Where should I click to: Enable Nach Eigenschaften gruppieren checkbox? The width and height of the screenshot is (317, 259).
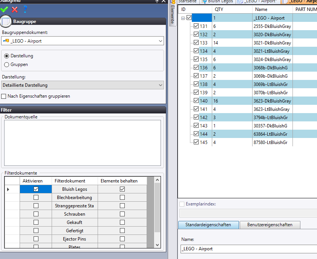click(4, 96)
